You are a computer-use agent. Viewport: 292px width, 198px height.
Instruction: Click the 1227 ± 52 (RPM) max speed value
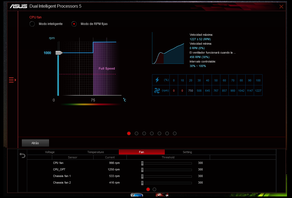[x=200, y=39]
